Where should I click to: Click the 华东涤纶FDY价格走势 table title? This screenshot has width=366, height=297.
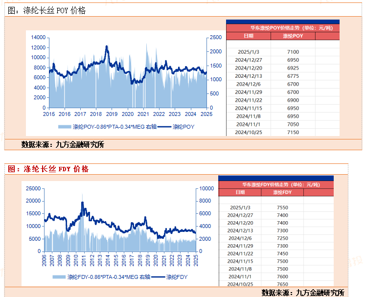[x=275, y=184]
